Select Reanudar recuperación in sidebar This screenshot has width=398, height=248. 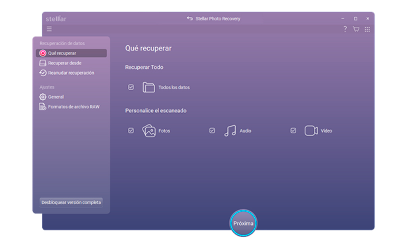[71, 73]
